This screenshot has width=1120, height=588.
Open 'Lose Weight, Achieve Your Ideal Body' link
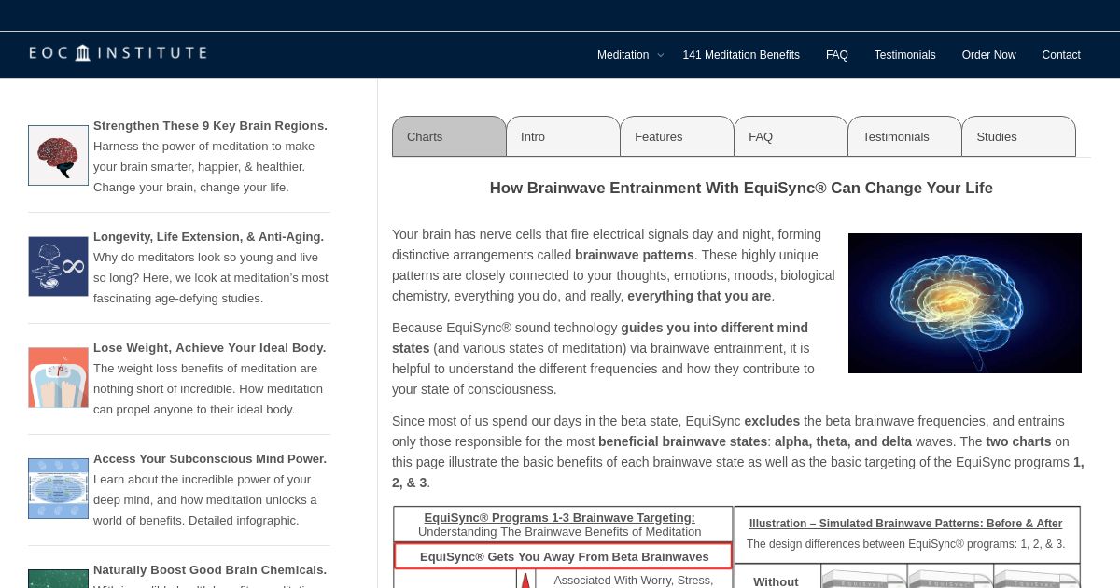pos(209,347)
